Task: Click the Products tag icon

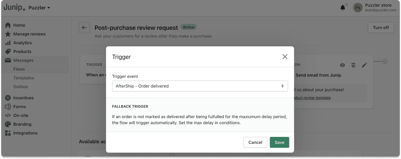Action: coord(8,51)
